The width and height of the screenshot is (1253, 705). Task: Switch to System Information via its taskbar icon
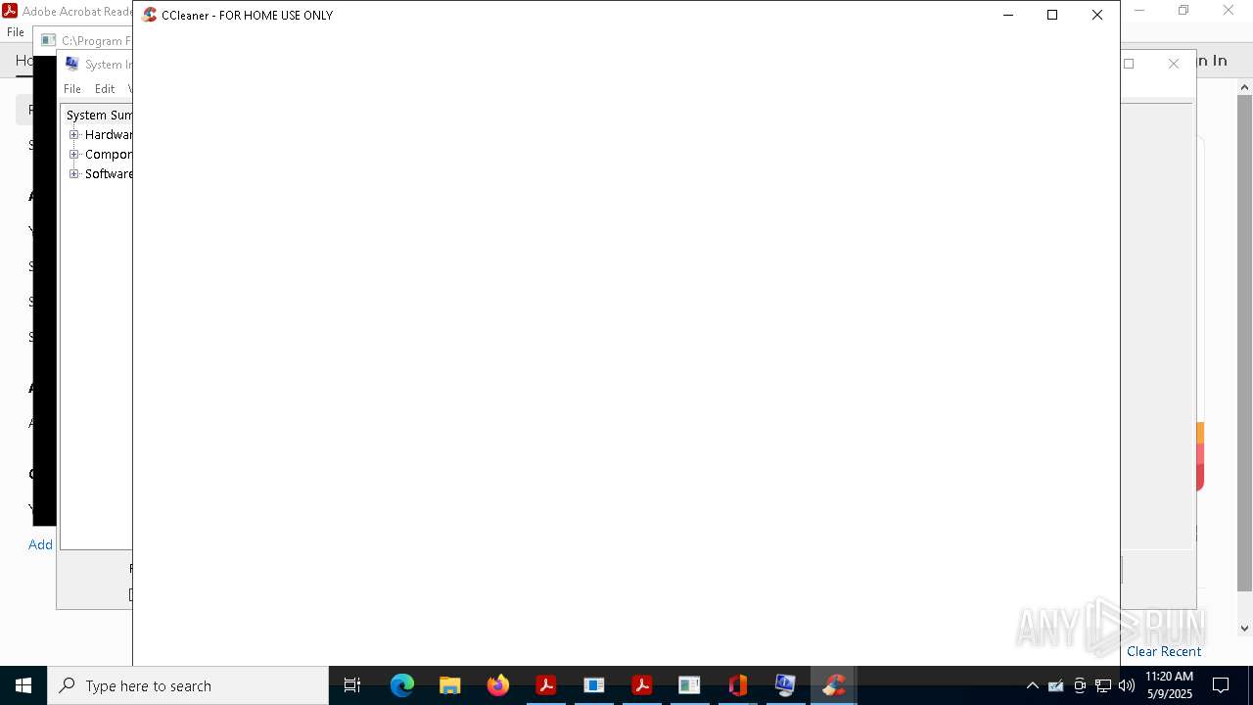click(785, 685)
